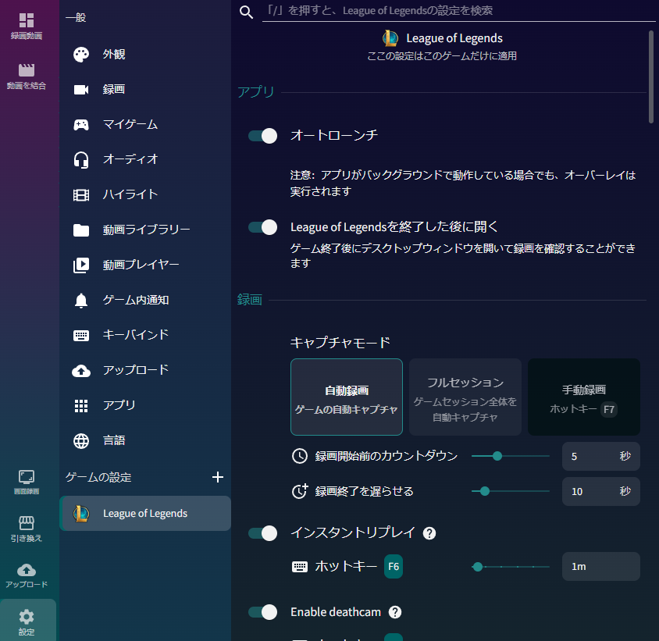
Task: Click the countdown seconds field showing 5
Action: click(x=600, y=456)
